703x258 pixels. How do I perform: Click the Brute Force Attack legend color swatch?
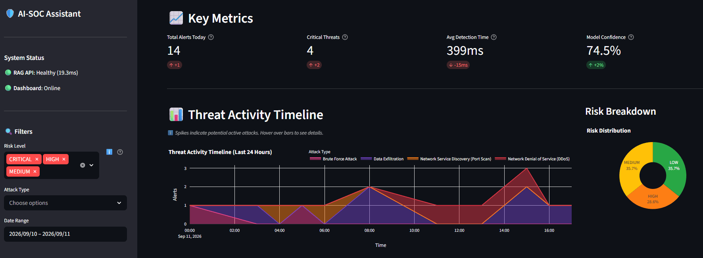[315, 159]
